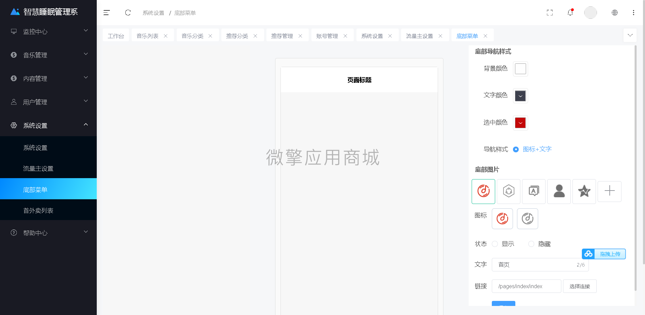Switch to the 工作台 tab
The width and height of the screenshot is (645, 315).
(x=116, y=36)
